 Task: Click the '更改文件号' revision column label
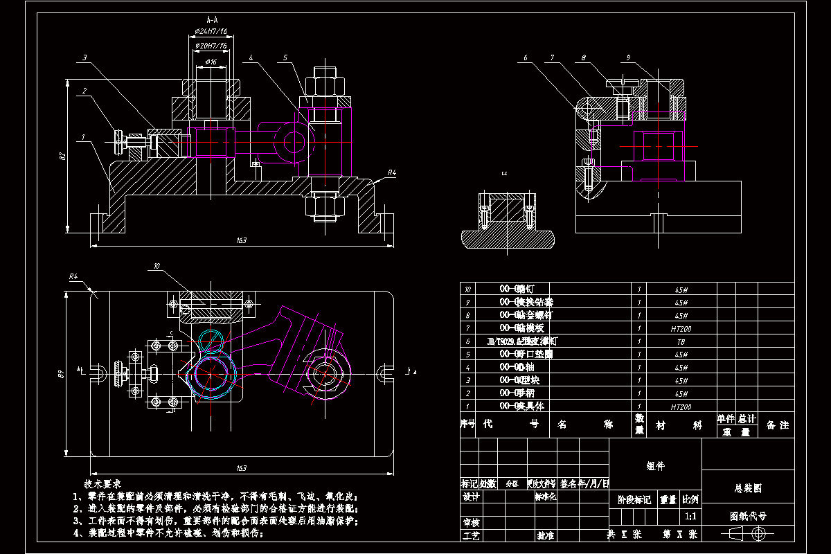pos(542,483)
